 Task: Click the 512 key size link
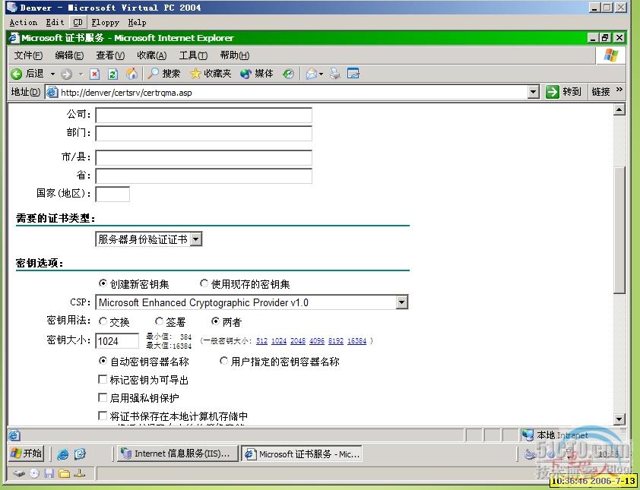pyautogui.click(x=261, y=340)
